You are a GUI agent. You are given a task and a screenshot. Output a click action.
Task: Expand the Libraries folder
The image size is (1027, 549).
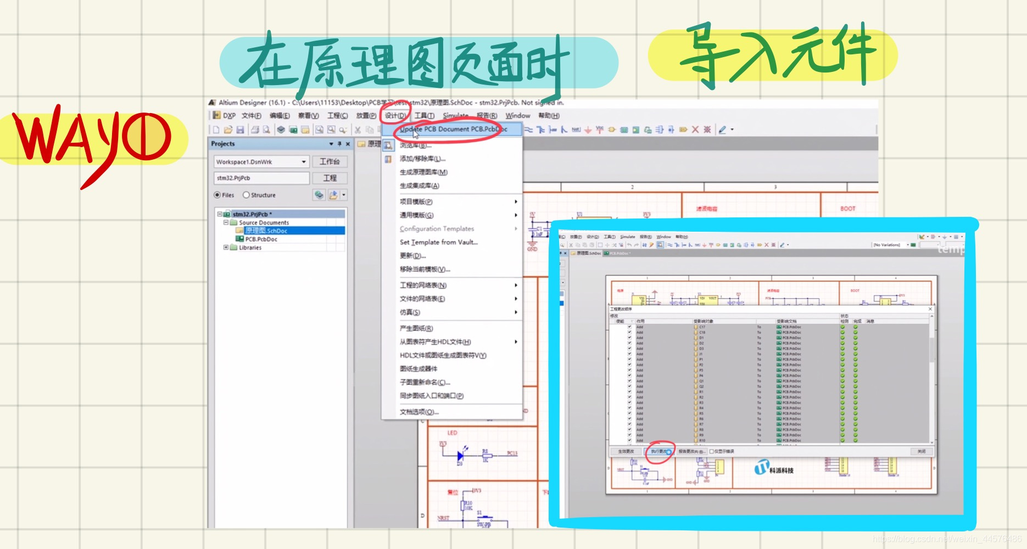pos(226,248)
